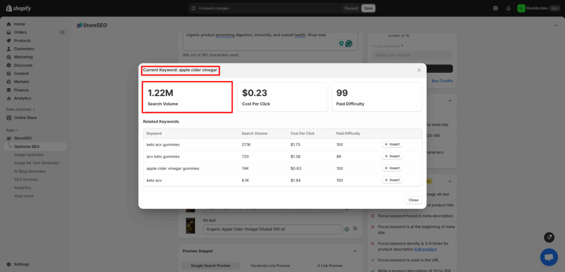The height and width of the screenshot is (272, 565).
Task: Insert the 'keto acv' keyword
Action: point(392,180)
